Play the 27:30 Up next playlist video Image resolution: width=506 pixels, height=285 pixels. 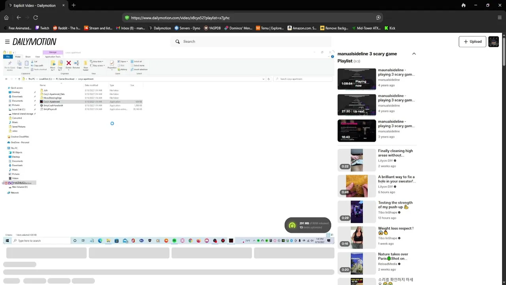[357, 104]
